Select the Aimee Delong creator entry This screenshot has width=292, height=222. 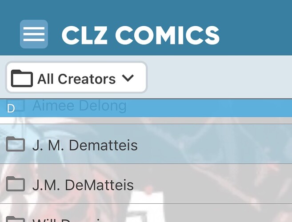tap(80, 106)
